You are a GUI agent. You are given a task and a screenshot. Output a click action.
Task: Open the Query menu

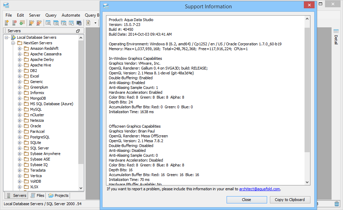pyautogui.click(x=51, y=15)
